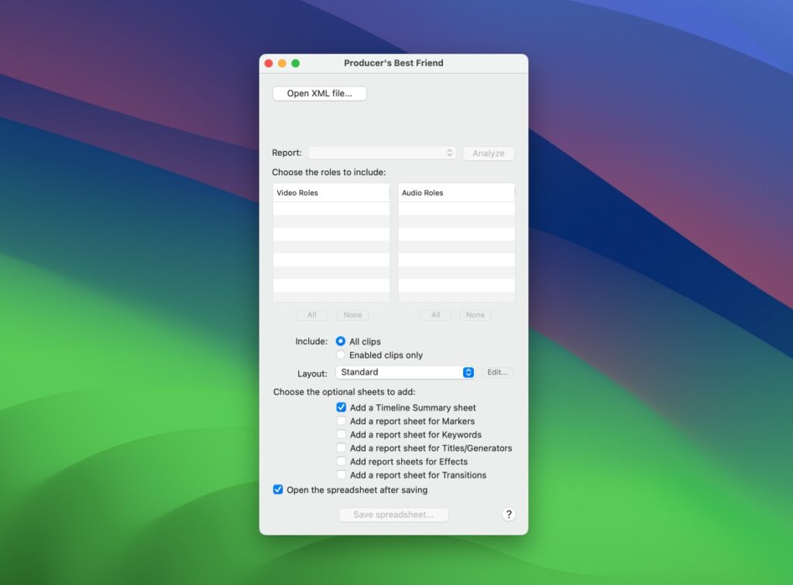Open the Report dropdown

pyautogui.click(x=382, y=153)
